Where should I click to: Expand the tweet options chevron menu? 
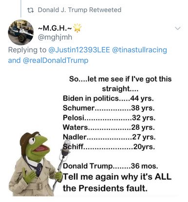(x=178, y=28)
